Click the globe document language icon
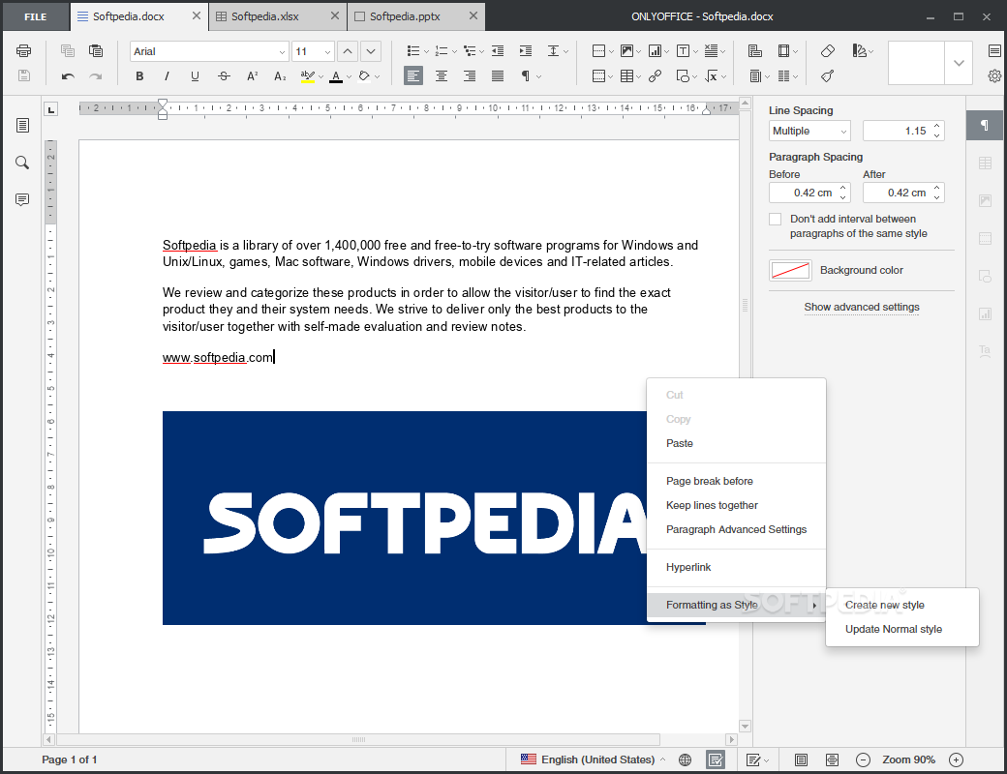 (x=686, y=759)
